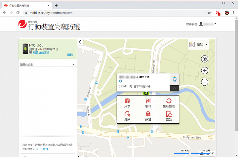Select the 行動裝置失竊防護 browser tab
This screenshot has width=238, height=157.
(26, 6)
